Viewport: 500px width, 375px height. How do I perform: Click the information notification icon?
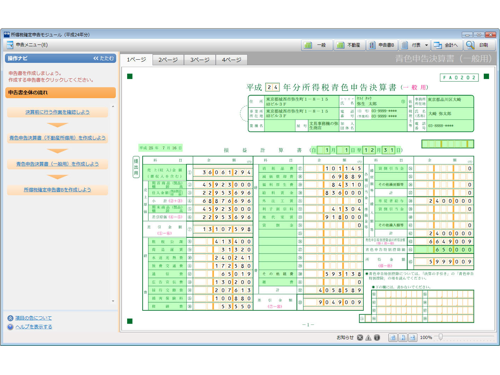377,338
